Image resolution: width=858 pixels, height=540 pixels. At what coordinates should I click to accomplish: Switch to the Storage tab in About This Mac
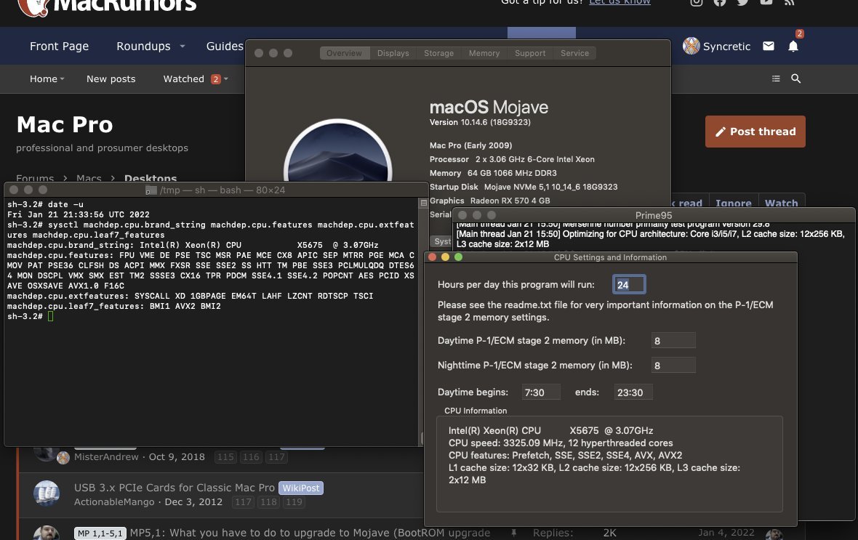click(x=439, y=53)
